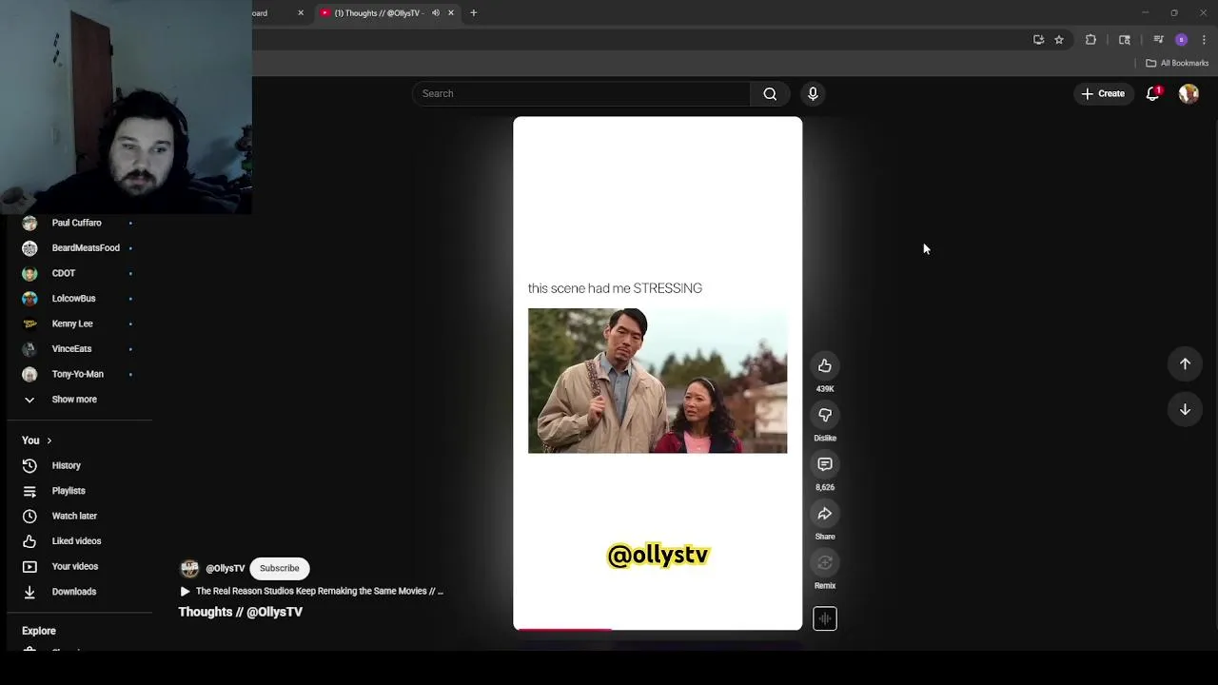This screenshot has height=685, width=1218.
Task: Click the Create button
Action: pyautogui.click(x=1103, y=93)
